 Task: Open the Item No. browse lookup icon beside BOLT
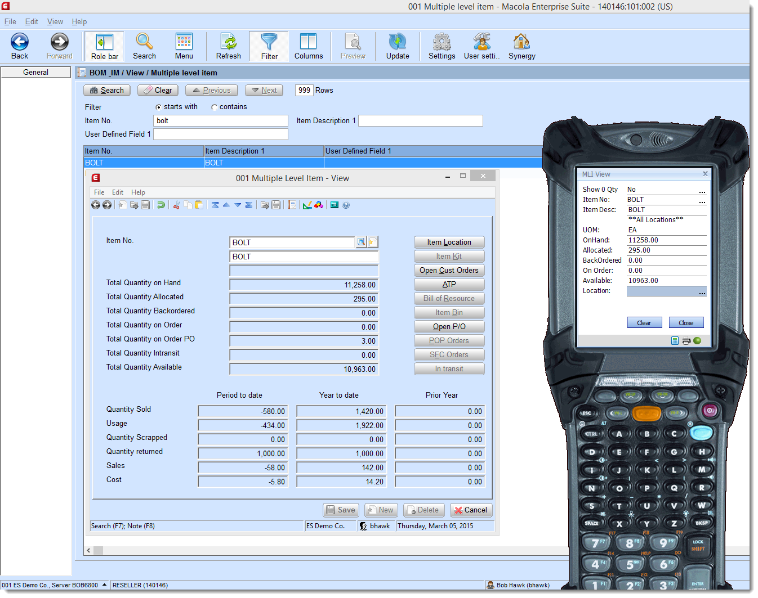tap(361, 242)
